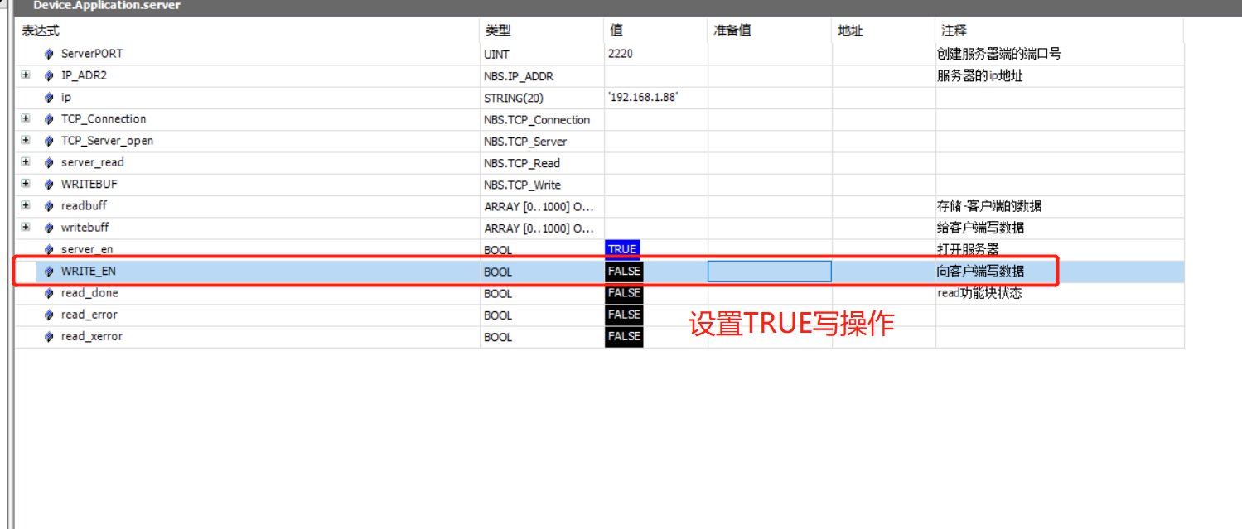Viewport: 1242px width, 529px height.
Task: Click the 表达式 column header
Action: pos(248,31)
